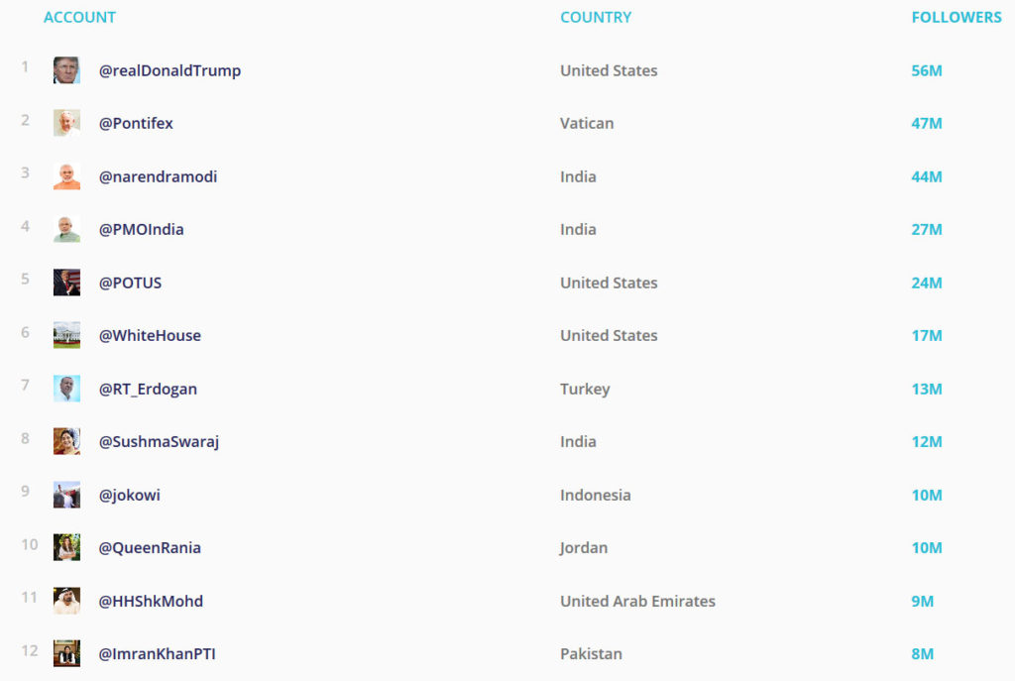Screen dimensions: 1015x681
Task: Open the @realDonaldTrump account link
Action: (x=169, y=70)
